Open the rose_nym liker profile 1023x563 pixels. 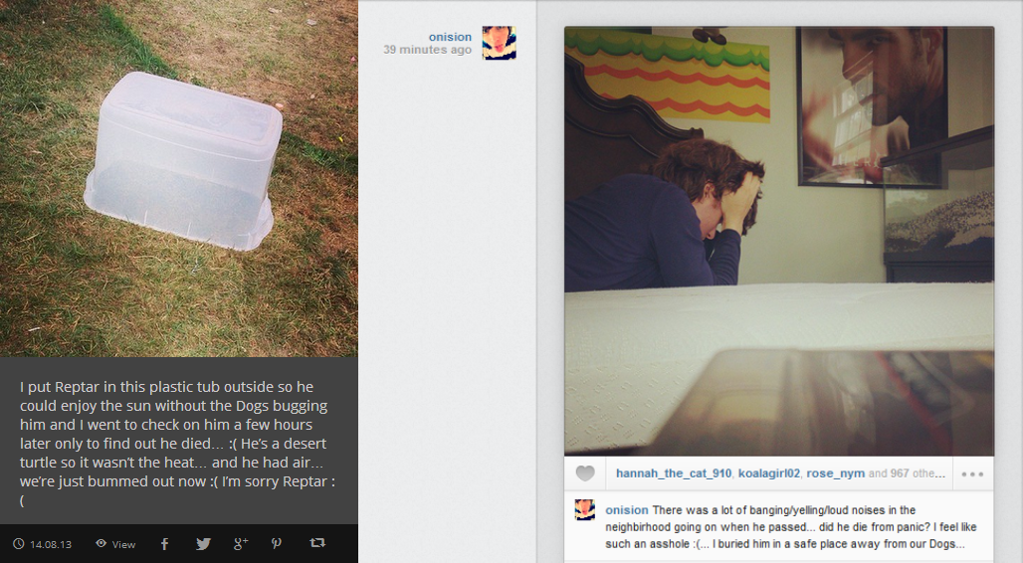tap(836, 473)
